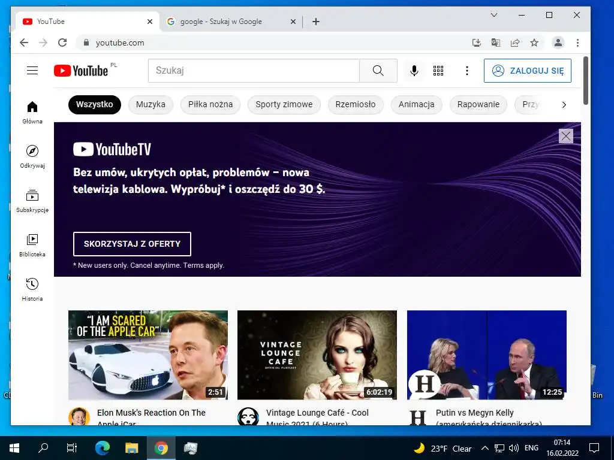The height and width of the screenshot is (460, 614).
Task: Open Elon Musk Apple Car thumbnail
Action: pyautogui.click(x=148, y=355)
